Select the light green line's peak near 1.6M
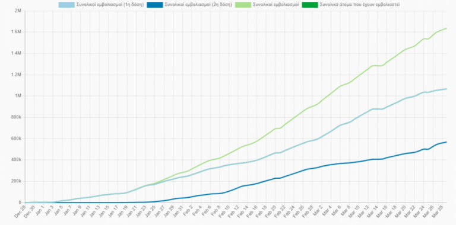Screen dimensions: 456x225 [446, 28]
